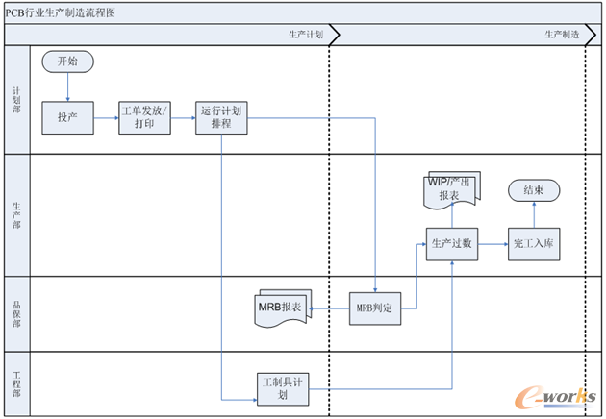
Task: Click the 生产计划 phase header
Action: [306, 34]
